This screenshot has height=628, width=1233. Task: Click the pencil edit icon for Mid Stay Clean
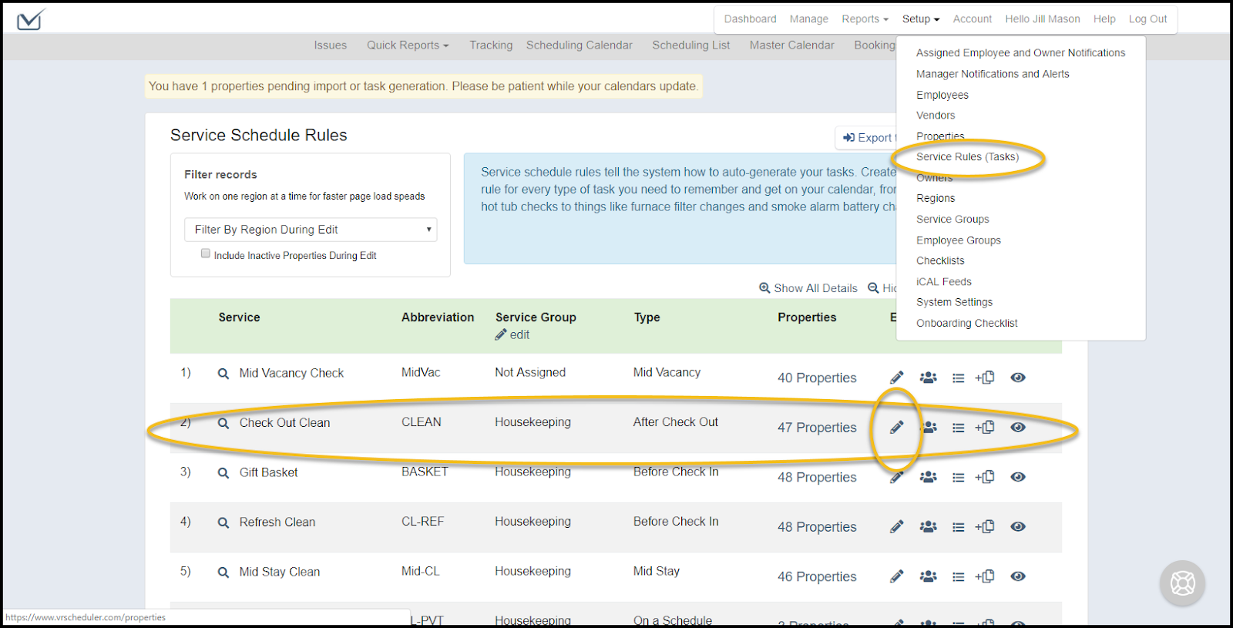896,576
